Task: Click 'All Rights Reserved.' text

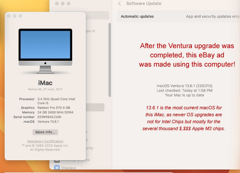Action: (45, 150)
